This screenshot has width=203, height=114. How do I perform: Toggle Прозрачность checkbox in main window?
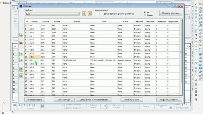coord(175,108)
